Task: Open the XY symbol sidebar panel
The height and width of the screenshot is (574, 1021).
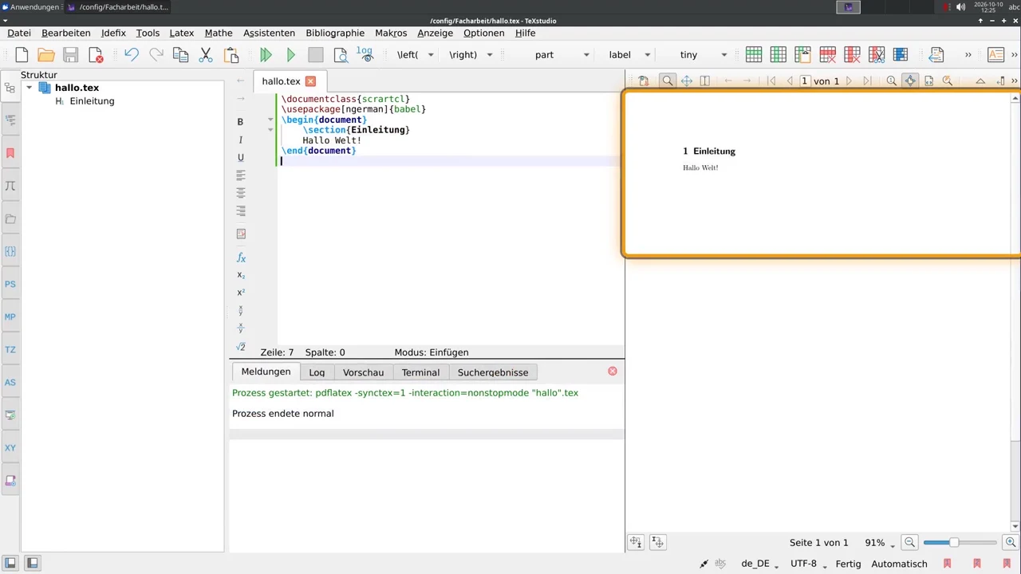Action: pyautogui.click(x=10, y=448)
